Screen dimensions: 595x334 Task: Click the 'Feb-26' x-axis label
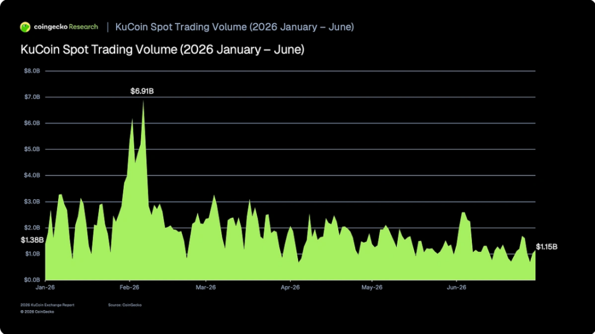(x=130, y=288)
